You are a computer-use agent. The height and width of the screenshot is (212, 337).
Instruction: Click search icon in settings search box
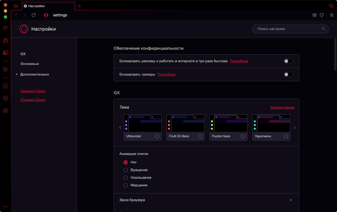pos(323,29)
